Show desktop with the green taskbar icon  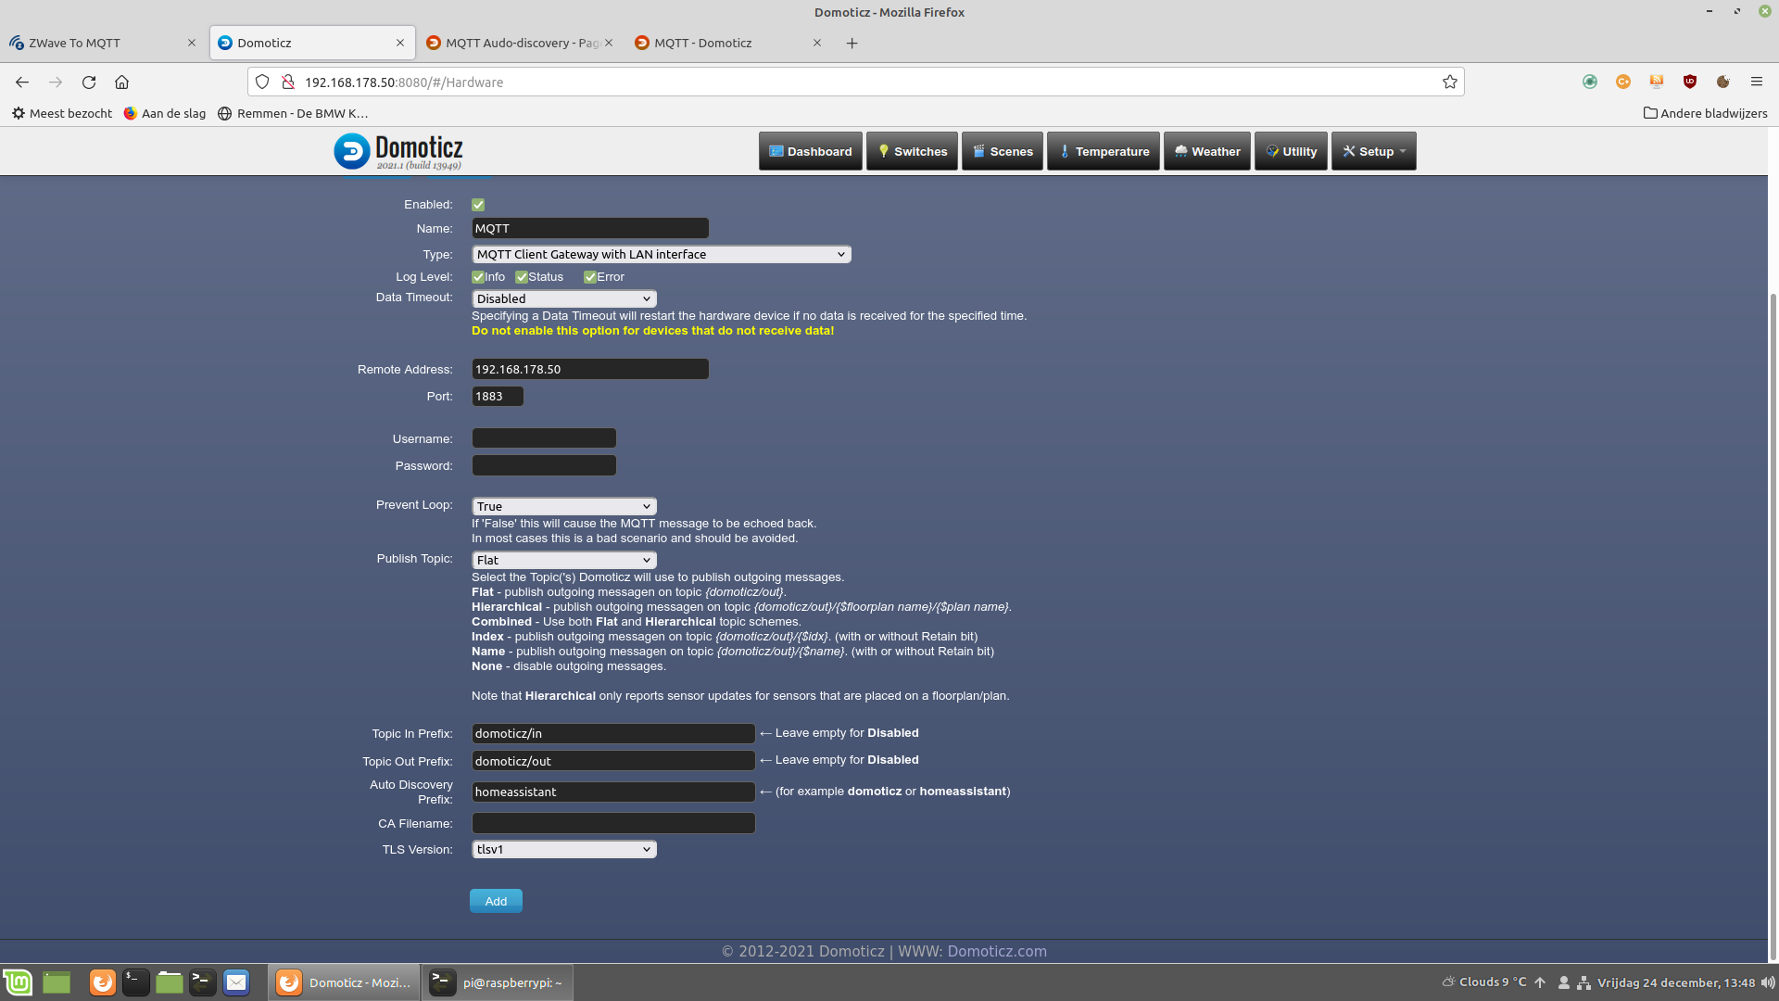click(x=57, y=982)
